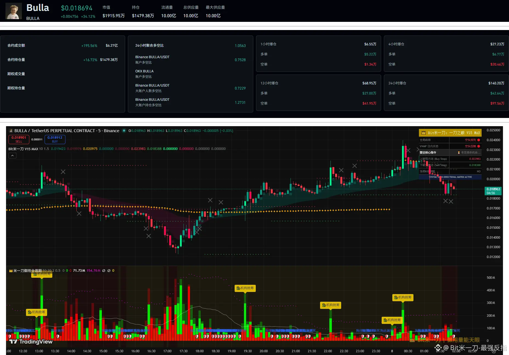Image resolution: width=509 pixels, height=355 pixels.
Task: Click the SELL button at 0.018901
Action: coord(19,139)
